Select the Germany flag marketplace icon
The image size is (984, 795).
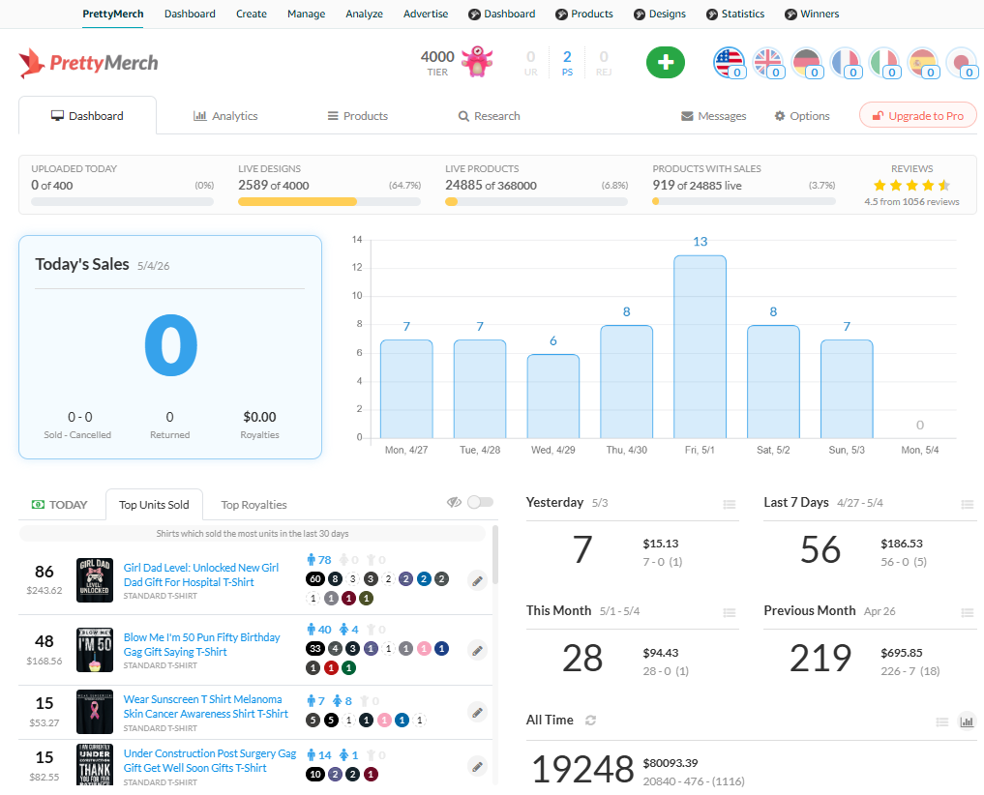pos(806,63)
